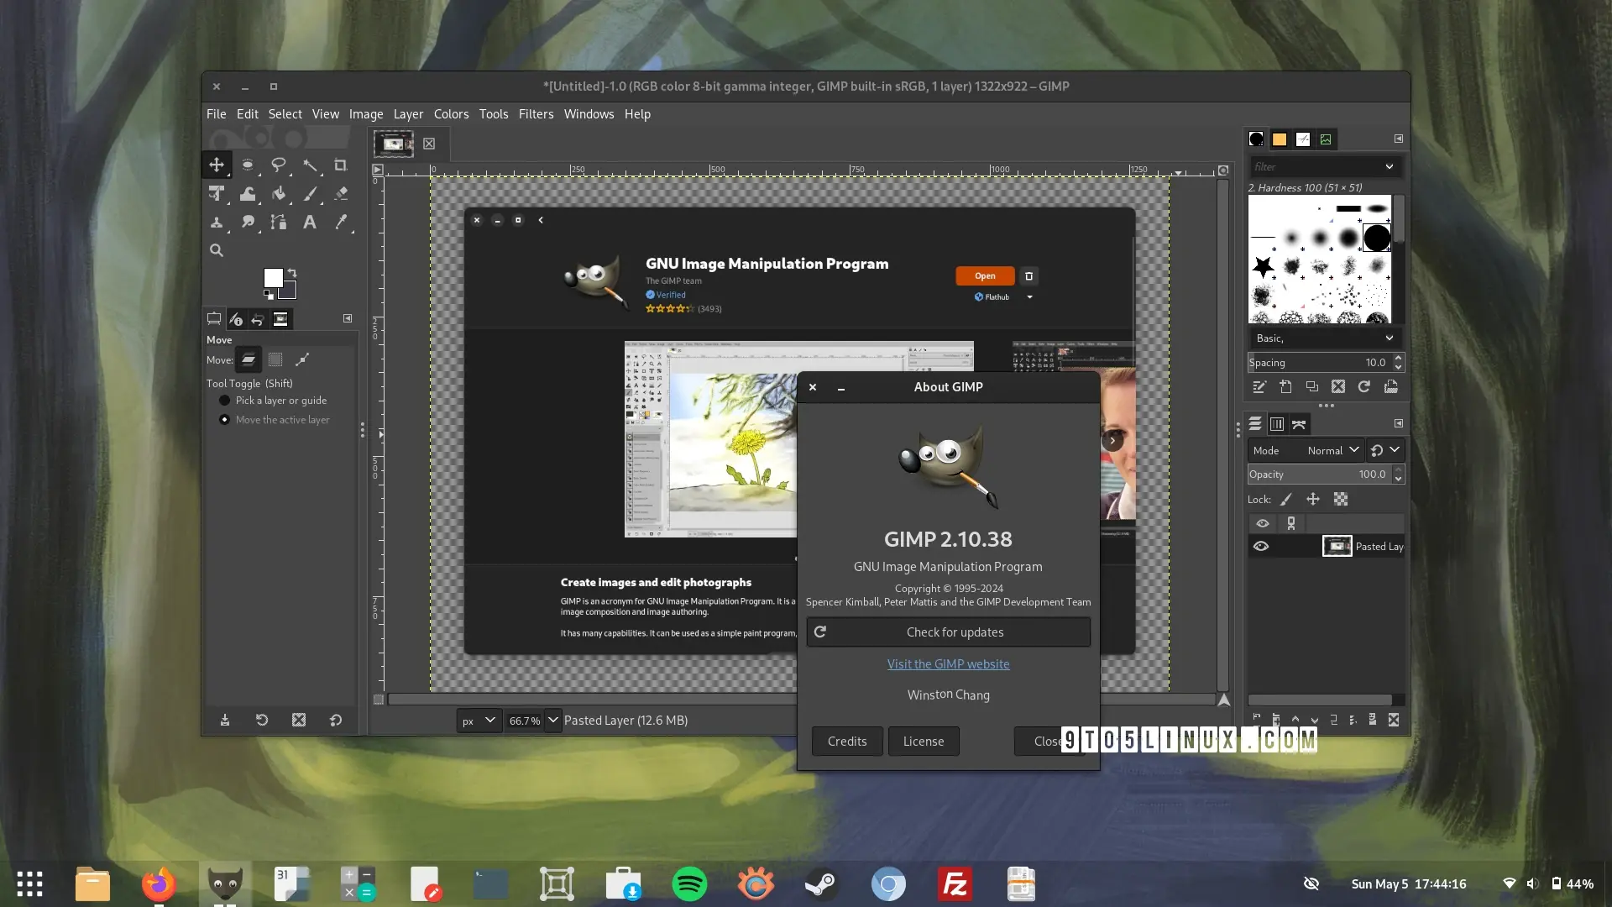
Task: Select the Bucket Fill tool
Action: tap(279, 193)
